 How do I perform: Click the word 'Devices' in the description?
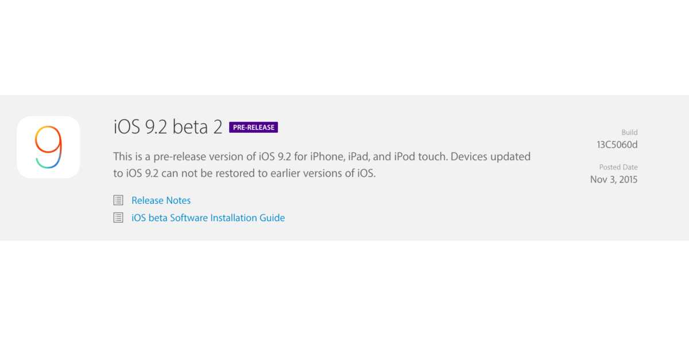point(471,156)
